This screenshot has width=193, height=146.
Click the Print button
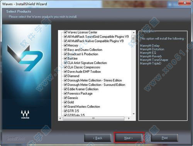tap(164, 138)
